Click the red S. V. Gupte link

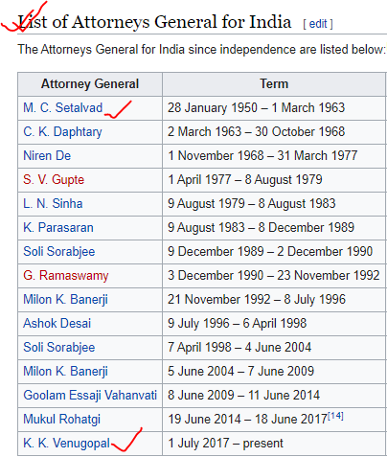(54, 179)
